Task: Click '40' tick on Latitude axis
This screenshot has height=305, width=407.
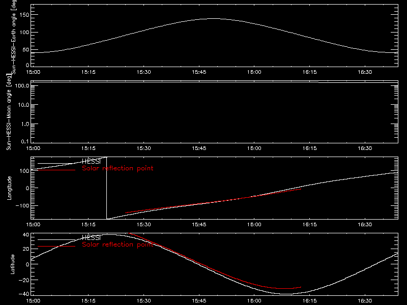Action: (26, 235)
